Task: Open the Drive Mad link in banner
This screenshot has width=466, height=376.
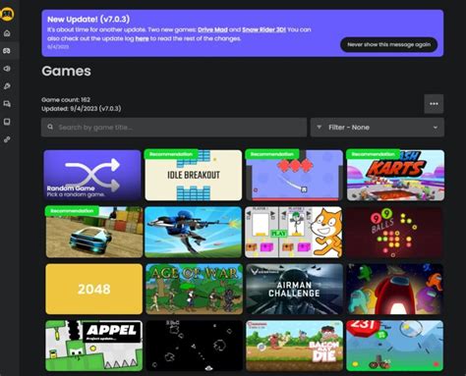Action: pos(212,29)
